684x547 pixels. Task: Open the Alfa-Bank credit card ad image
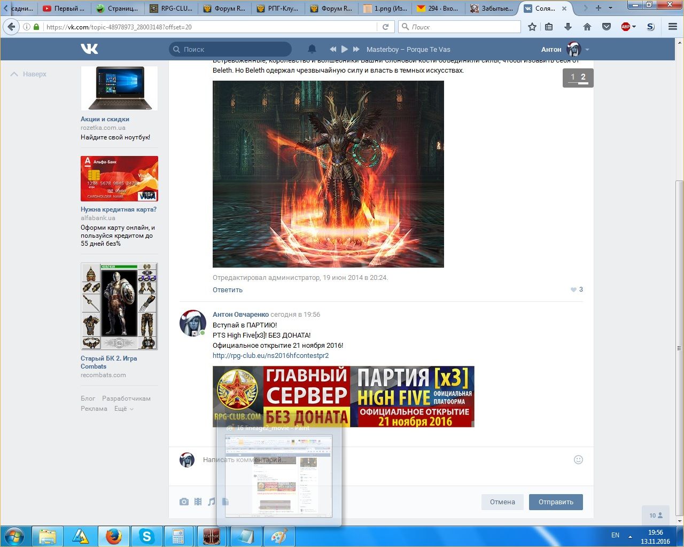pyautogui.click(x=119, y=178)
